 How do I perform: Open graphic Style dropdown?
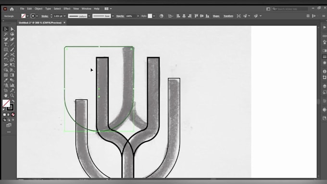tap(154, 16)
